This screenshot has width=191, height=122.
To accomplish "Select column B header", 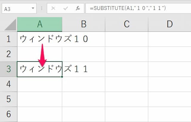I will tap(84, 24).
